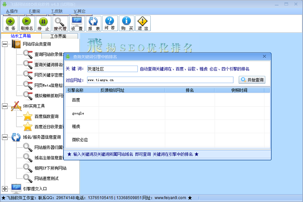Click star icon beside 百度指数查询

click(x=28, y=116)
